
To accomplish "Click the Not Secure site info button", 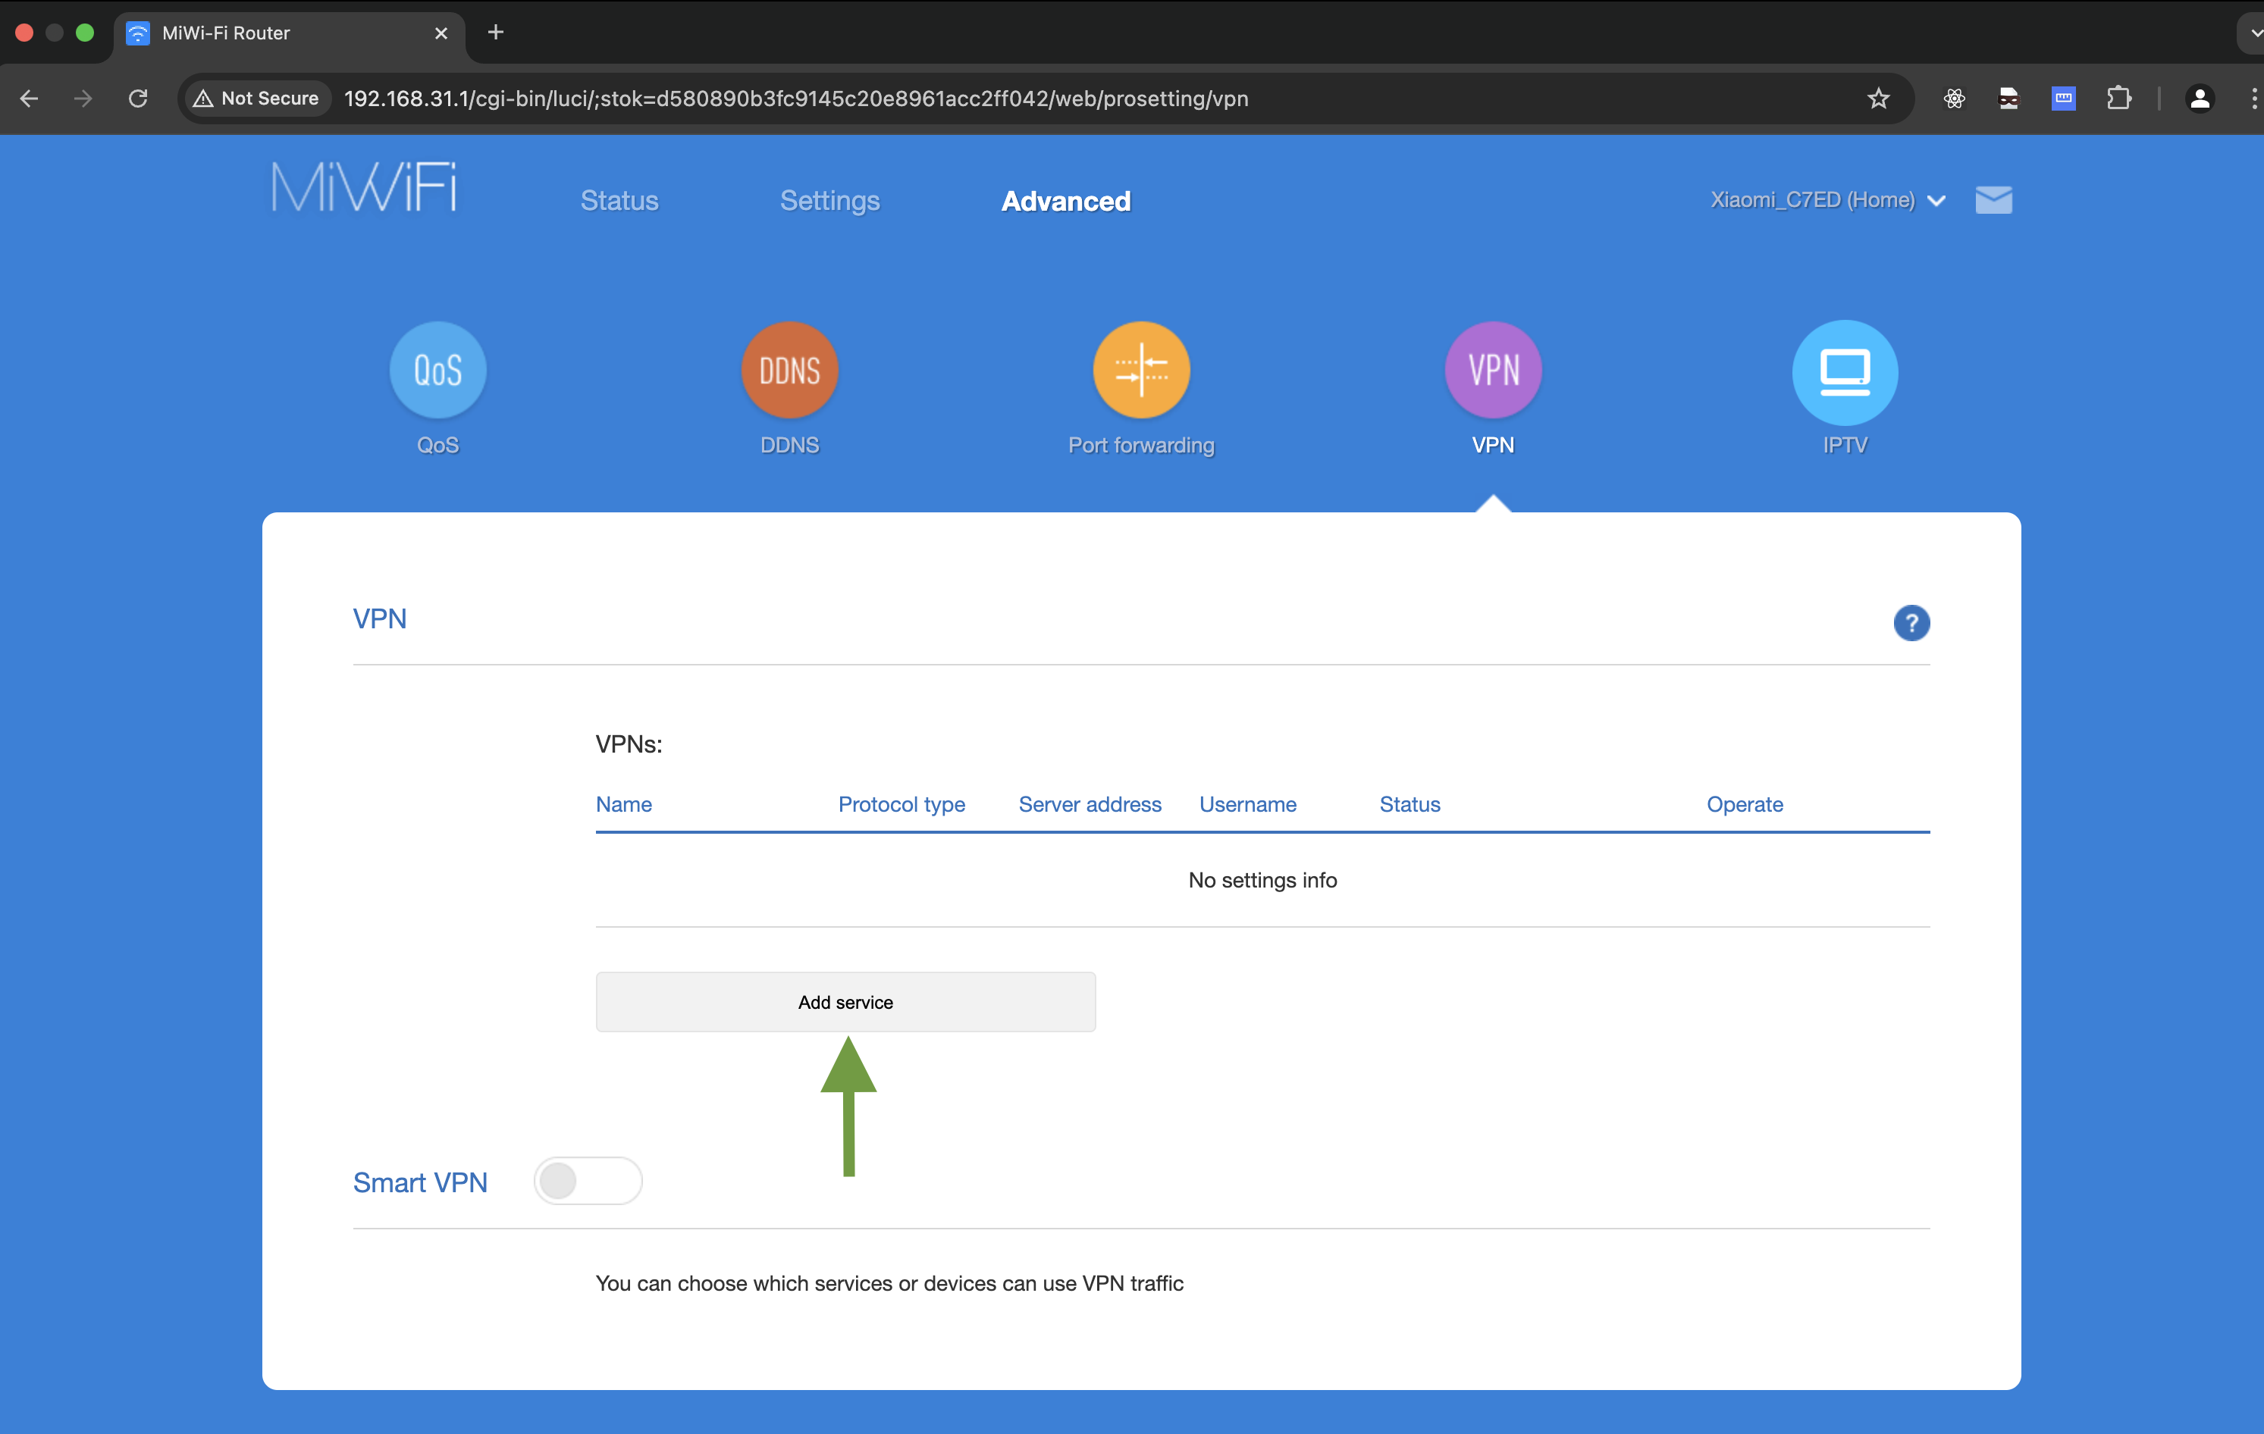I will [256, 99].
